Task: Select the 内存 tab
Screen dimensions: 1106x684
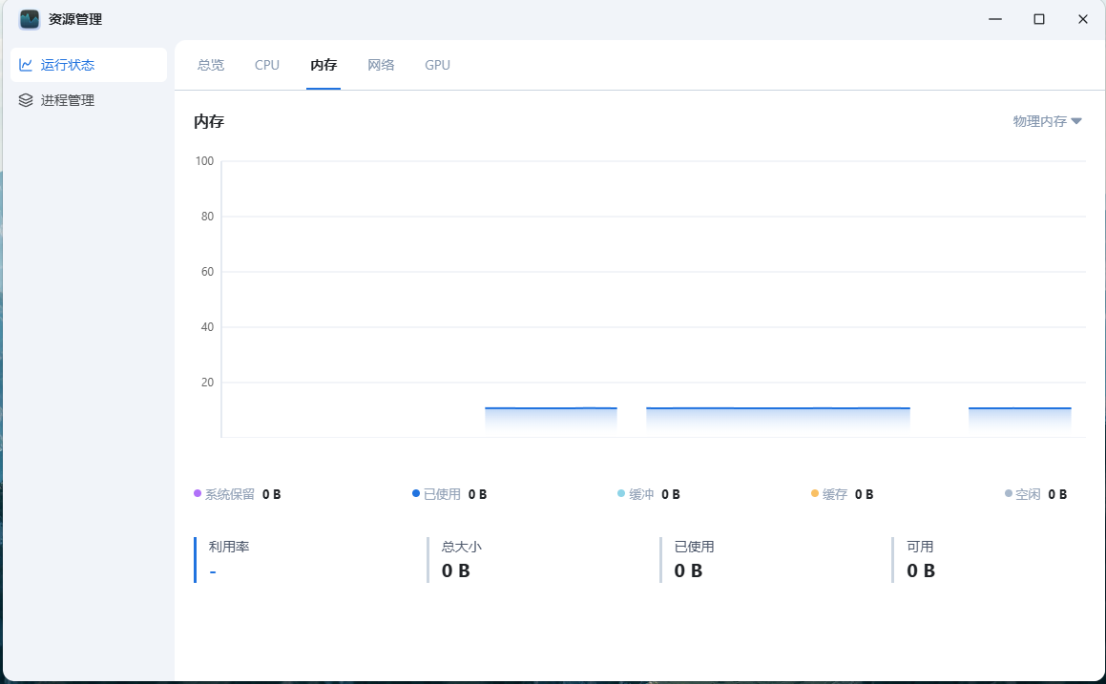Action: pyautogui.click(x=323, y=65)
